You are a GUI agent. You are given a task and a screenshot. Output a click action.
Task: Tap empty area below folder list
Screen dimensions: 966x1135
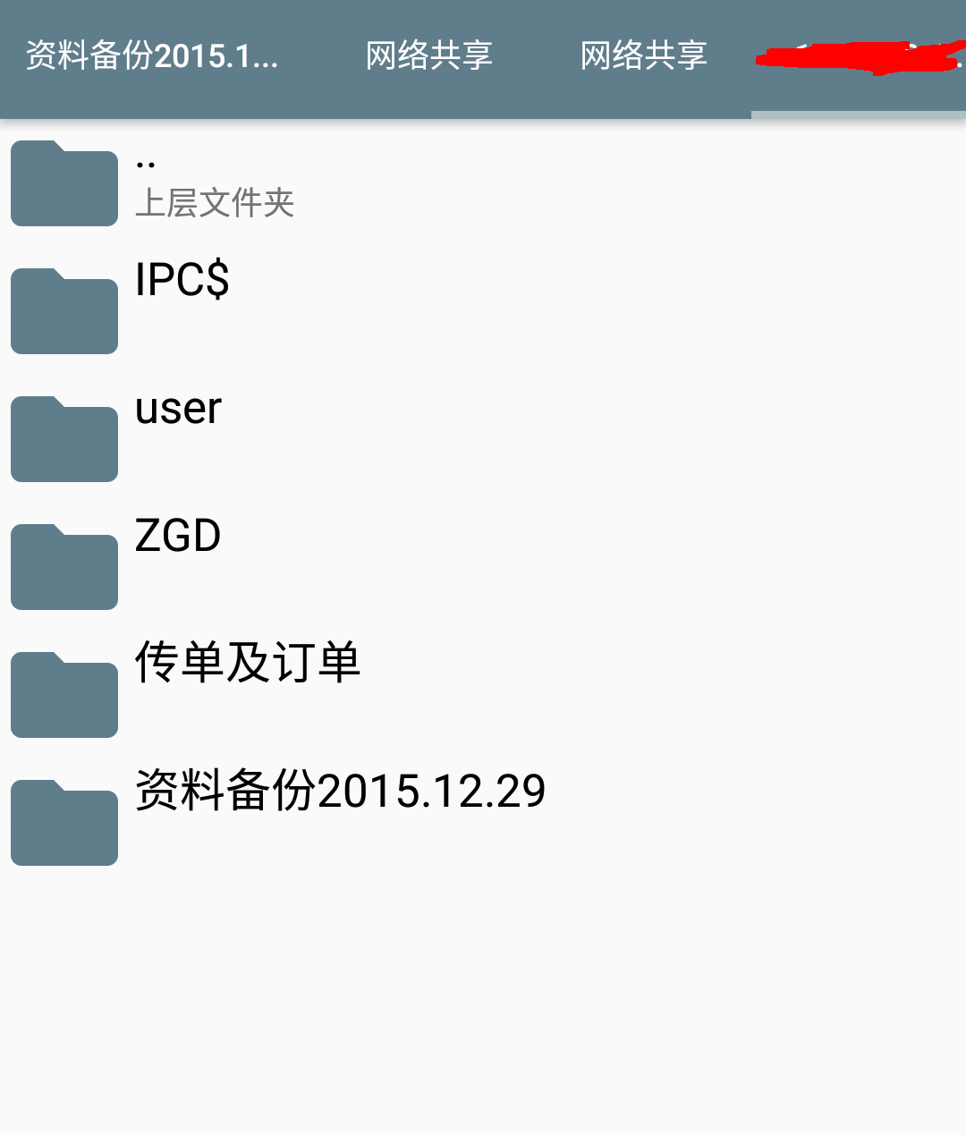point(483,1002)
